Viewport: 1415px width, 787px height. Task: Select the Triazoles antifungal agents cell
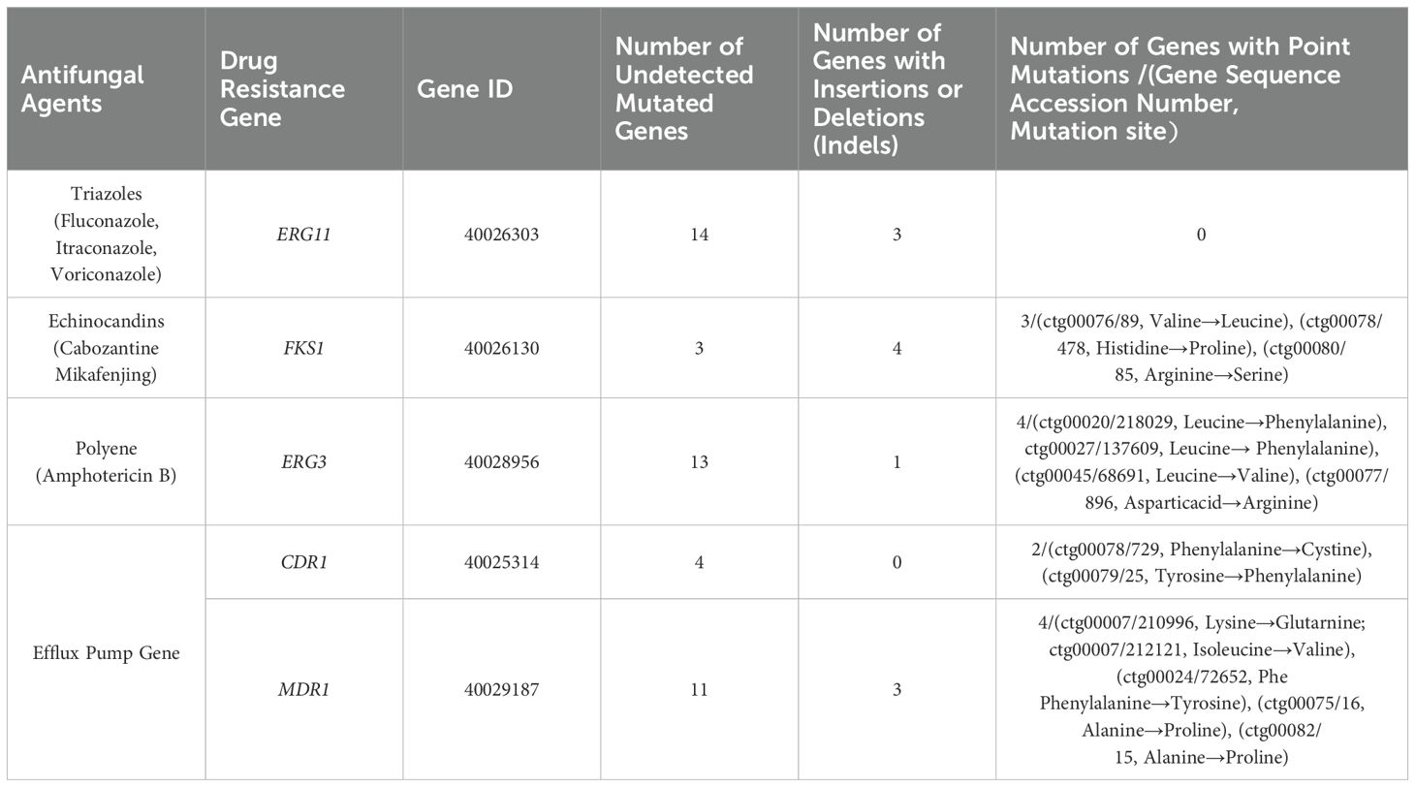coord(106,234)
